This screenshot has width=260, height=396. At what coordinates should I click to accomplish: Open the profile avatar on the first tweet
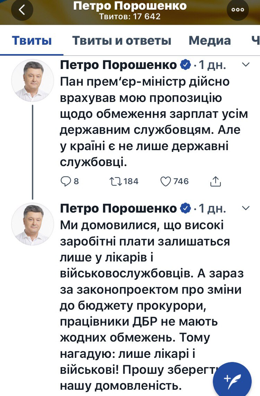33,80
